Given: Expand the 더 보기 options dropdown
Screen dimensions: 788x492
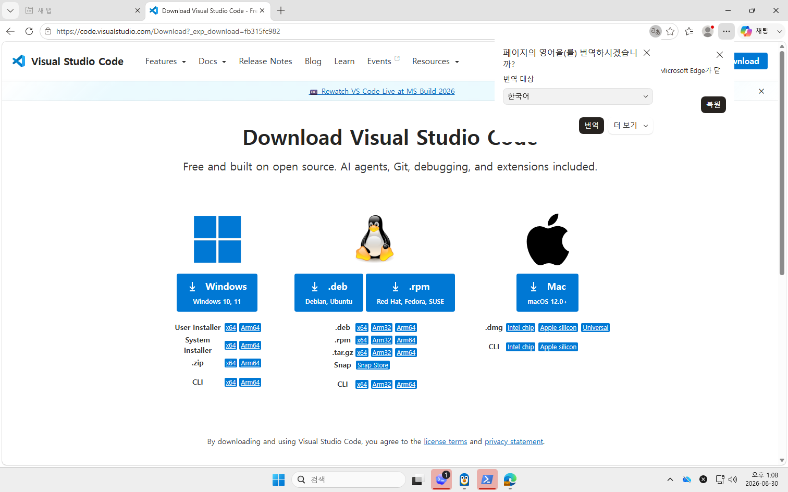Looking at the screenshot, I should pyautogui.click(x=631, y=126).
